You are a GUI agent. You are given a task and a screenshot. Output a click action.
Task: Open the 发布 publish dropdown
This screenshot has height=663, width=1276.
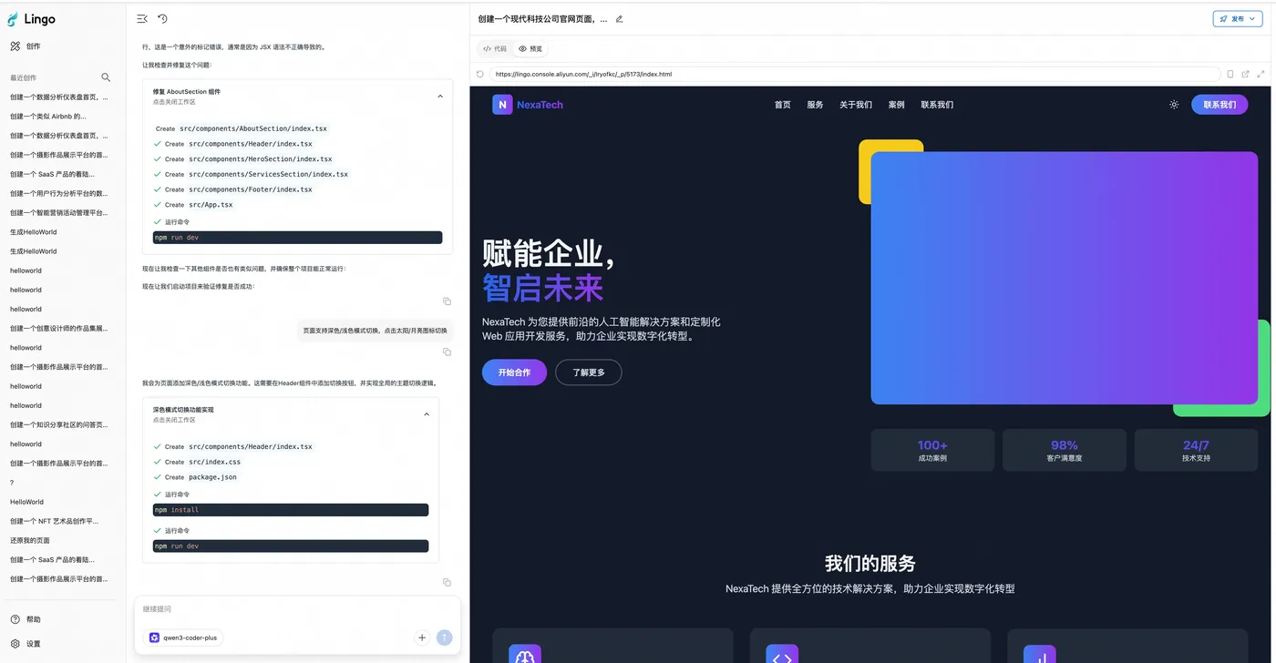point(1237,19)
